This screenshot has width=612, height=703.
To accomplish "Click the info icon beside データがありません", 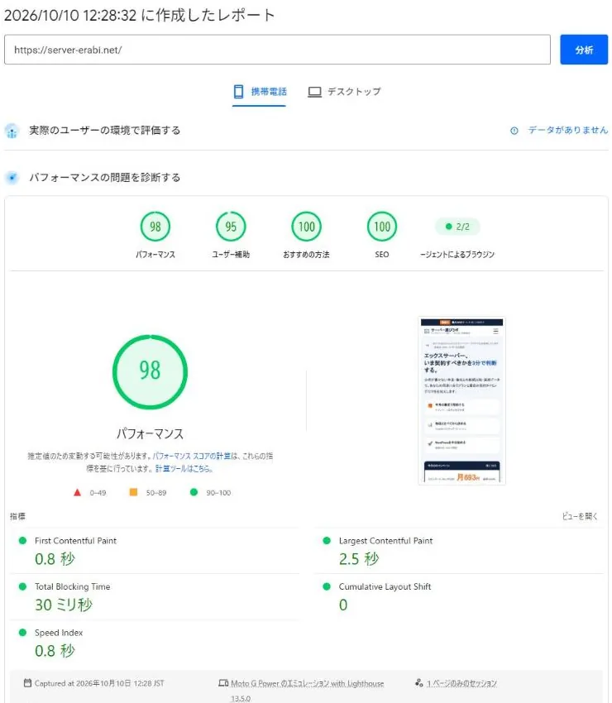I will tap(514, 131).
